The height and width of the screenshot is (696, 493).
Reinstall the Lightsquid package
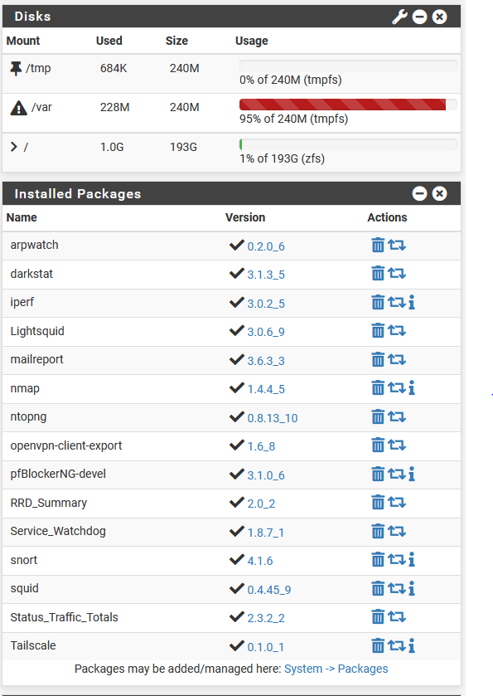pyautogui.click(x=397, y=331)
